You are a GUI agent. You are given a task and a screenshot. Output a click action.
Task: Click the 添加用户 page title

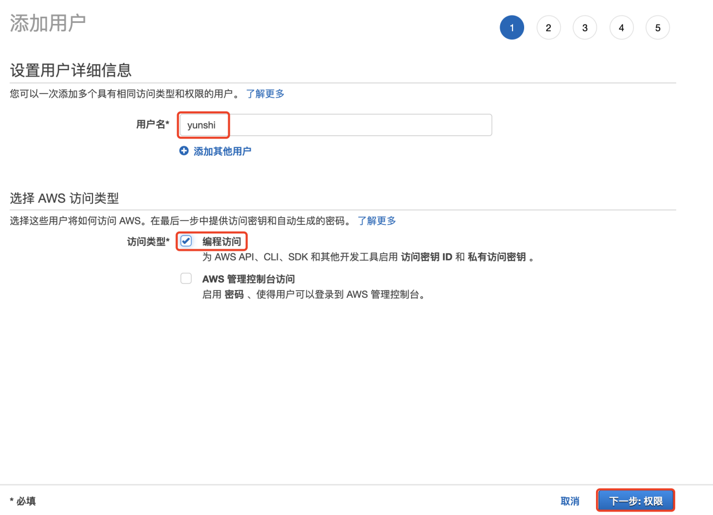48,23
